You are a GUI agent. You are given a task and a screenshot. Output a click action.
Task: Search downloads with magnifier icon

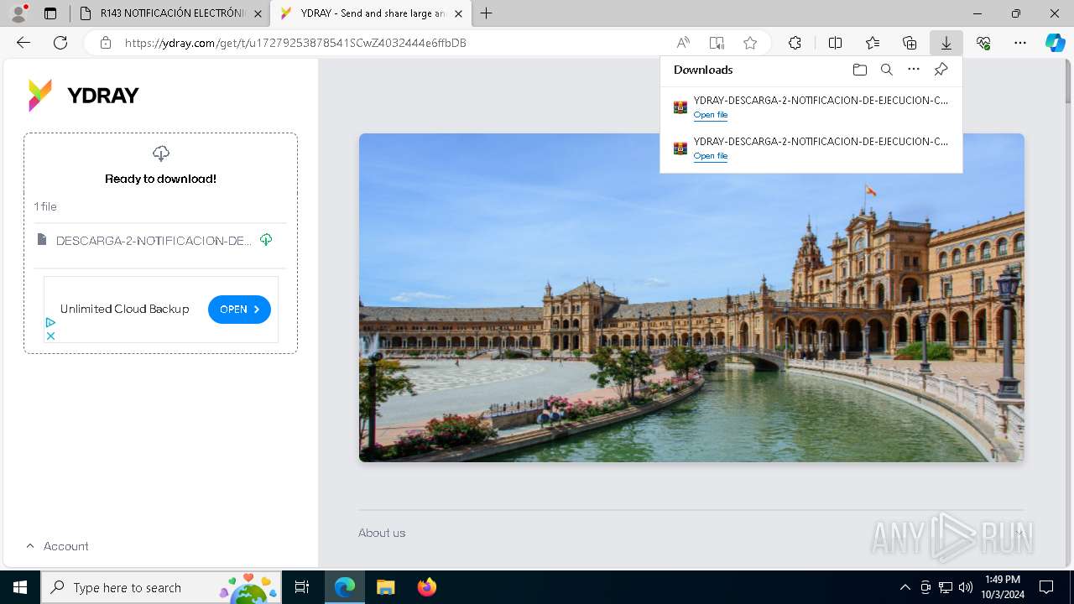(887, 70)
